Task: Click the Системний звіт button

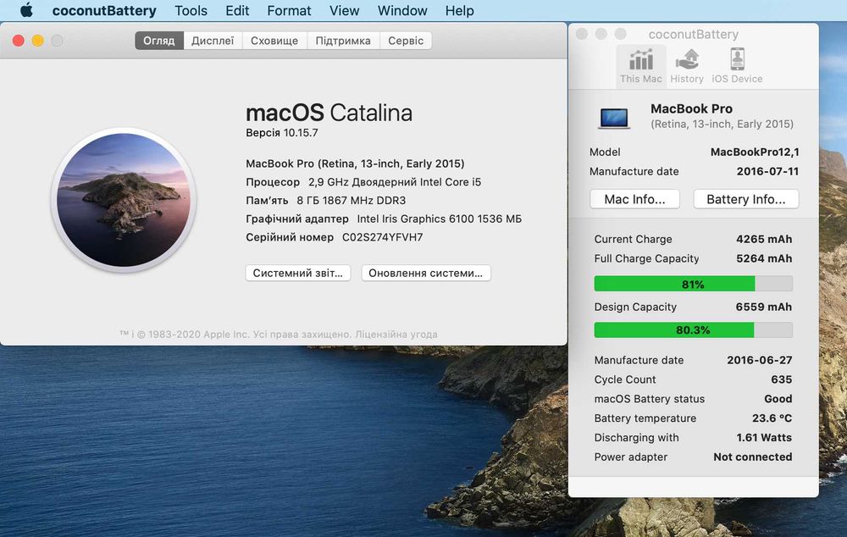Action: coord(298,273)
